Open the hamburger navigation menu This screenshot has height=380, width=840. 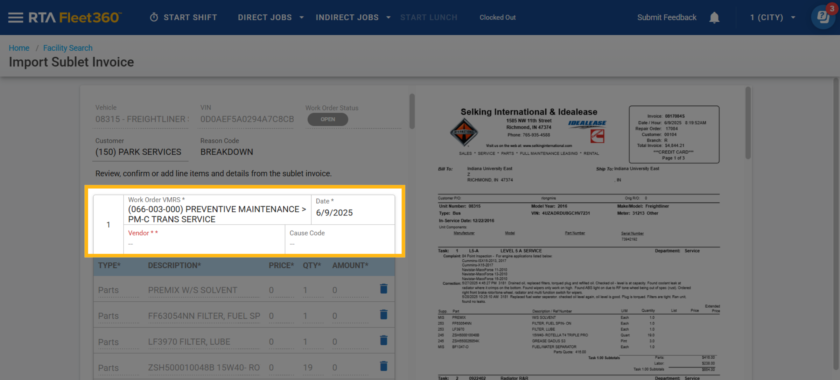point(15,17)
